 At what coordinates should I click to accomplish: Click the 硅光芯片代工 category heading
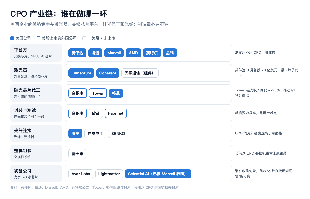(x=27, y=90)
